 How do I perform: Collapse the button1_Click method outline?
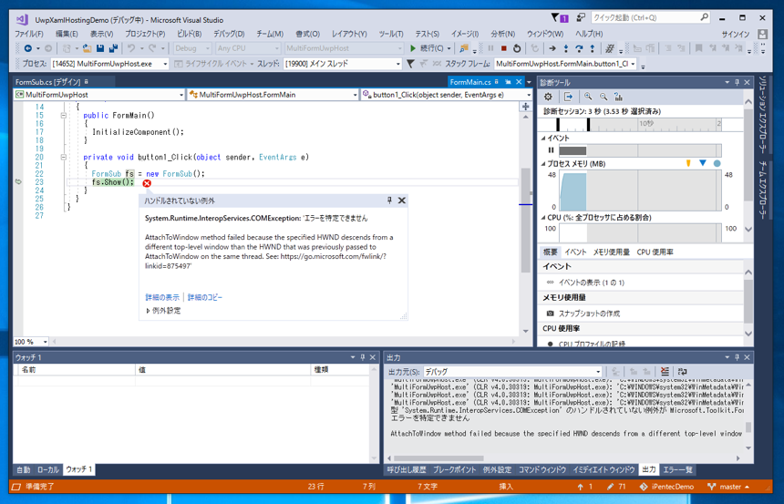pos(64,157)
